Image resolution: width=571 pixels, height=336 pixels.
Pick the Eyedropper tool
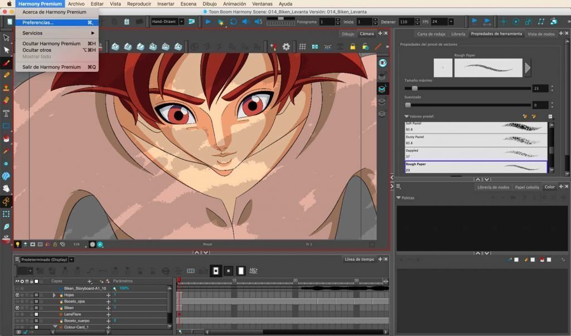click(x=6, y=151)
